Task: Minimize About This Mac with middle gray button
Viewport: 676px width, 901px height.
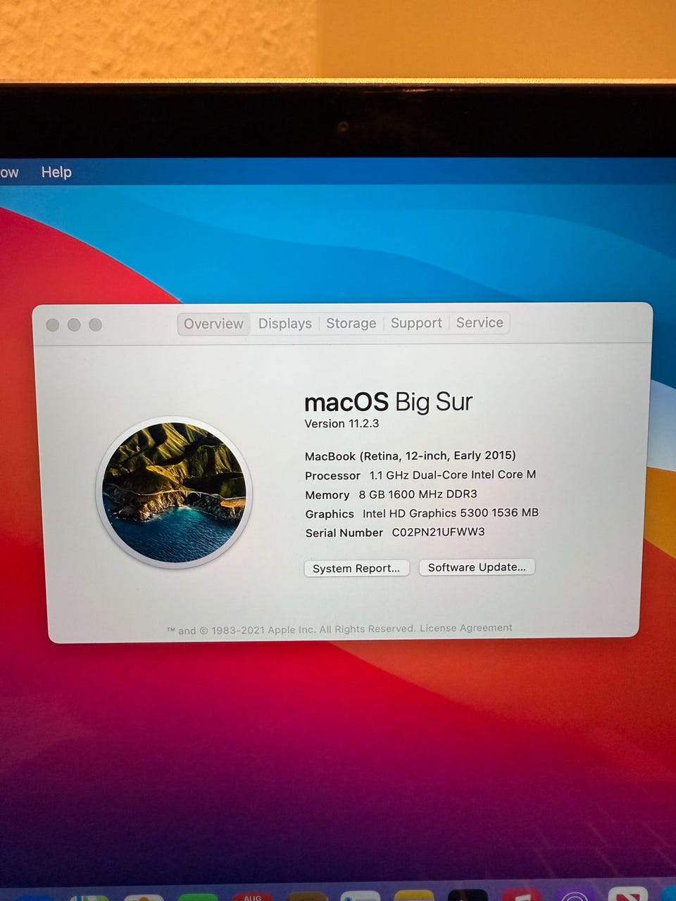Action: coord(74,325)
